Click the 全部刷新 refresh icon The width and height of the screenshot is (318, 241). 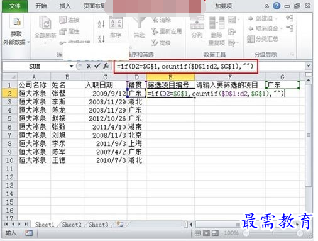point(45,23)
